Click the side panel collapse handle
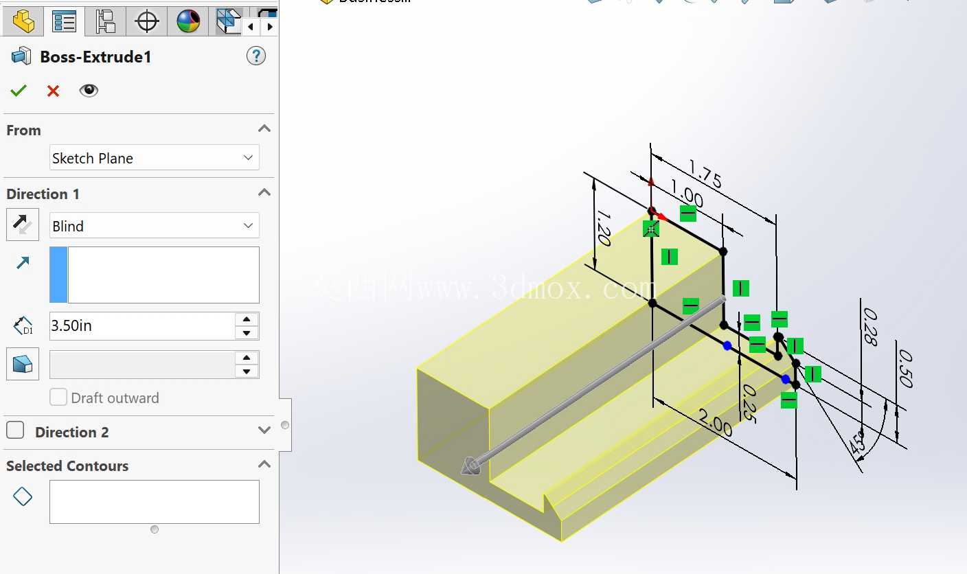This screenshot has width=967, height=574. (x=285, y=425)
